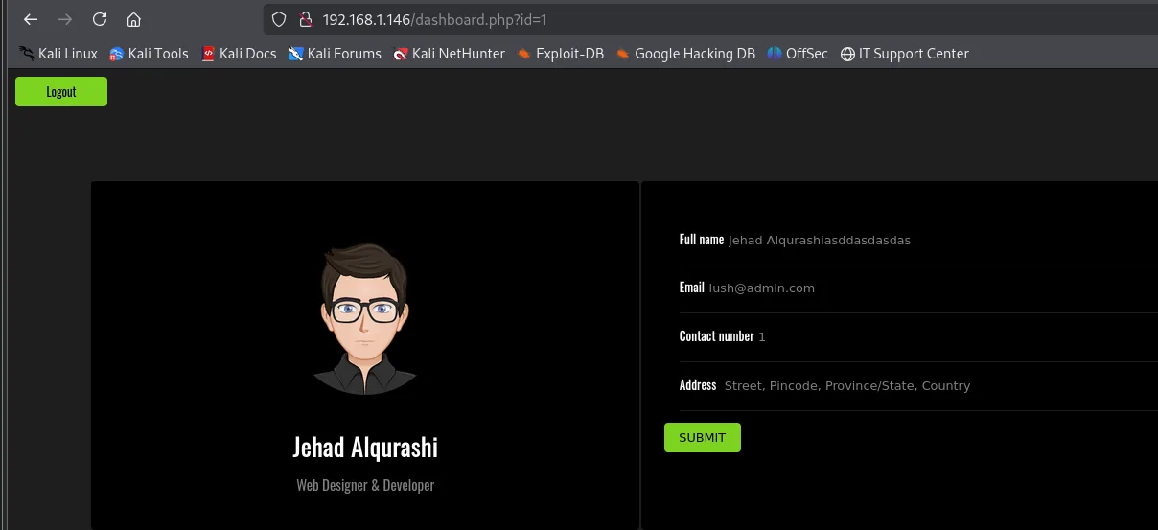Click the Email label

[x=692, y=288]
